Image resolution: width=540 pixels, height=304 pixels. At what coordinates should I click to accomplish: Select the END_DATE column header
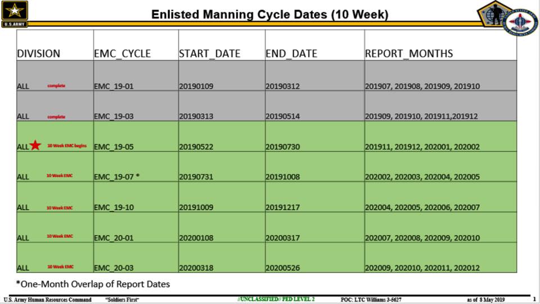pos(291,54)
